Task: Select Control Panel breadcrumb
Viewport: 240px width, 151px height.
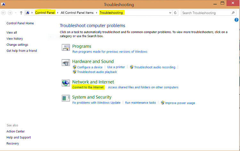Action: click(45, 13)
